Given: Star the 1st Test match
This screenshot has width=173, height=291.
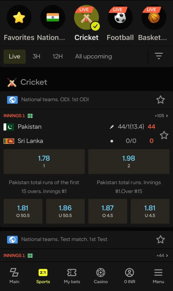Looking at the screenshot, I should [161, 239].
